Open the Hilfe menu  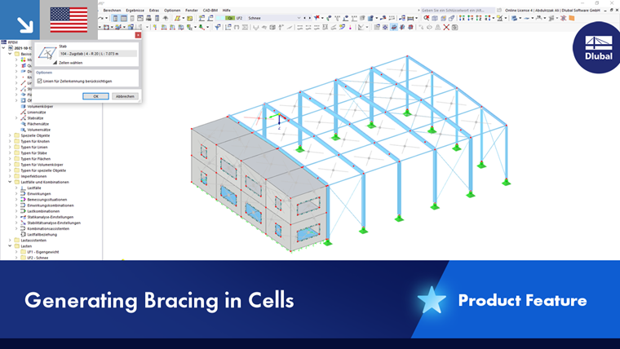[226, 11]
